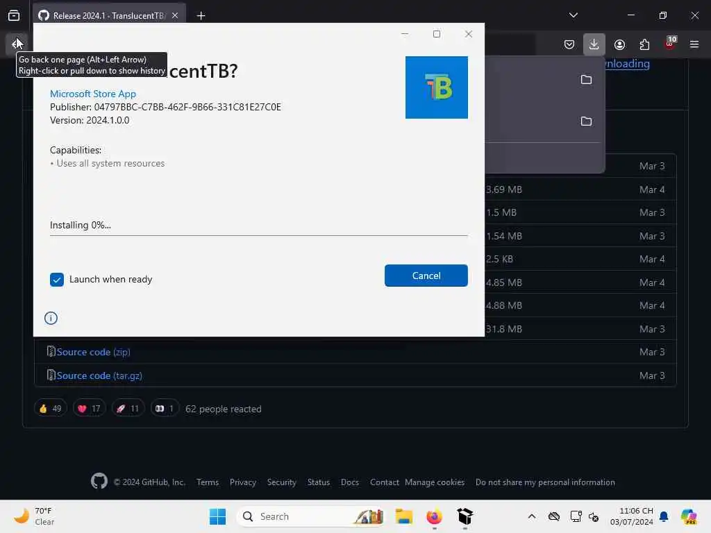Toggle the Firefox downloads panel
Screen dimensions: 711x533
pyautogui.click(x=594, y=44)
